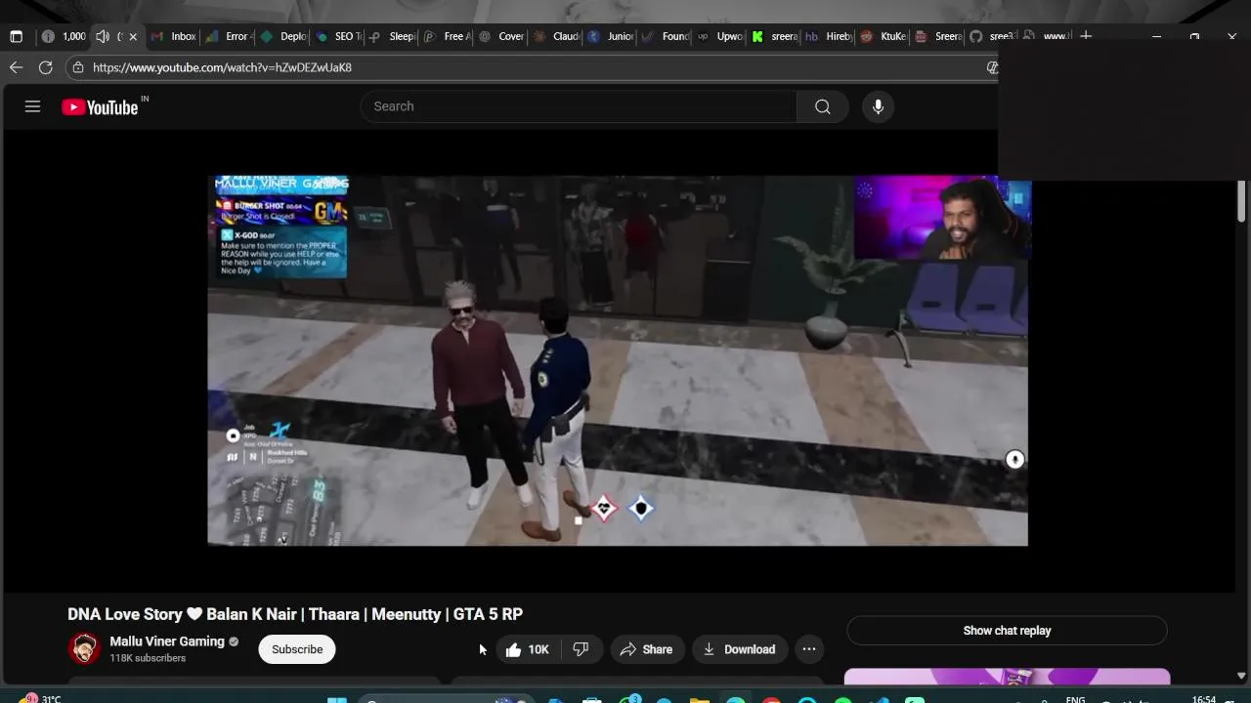The image size is (1251, 703).
Task: Click the search magnifier button
Action: pos(823,106)
